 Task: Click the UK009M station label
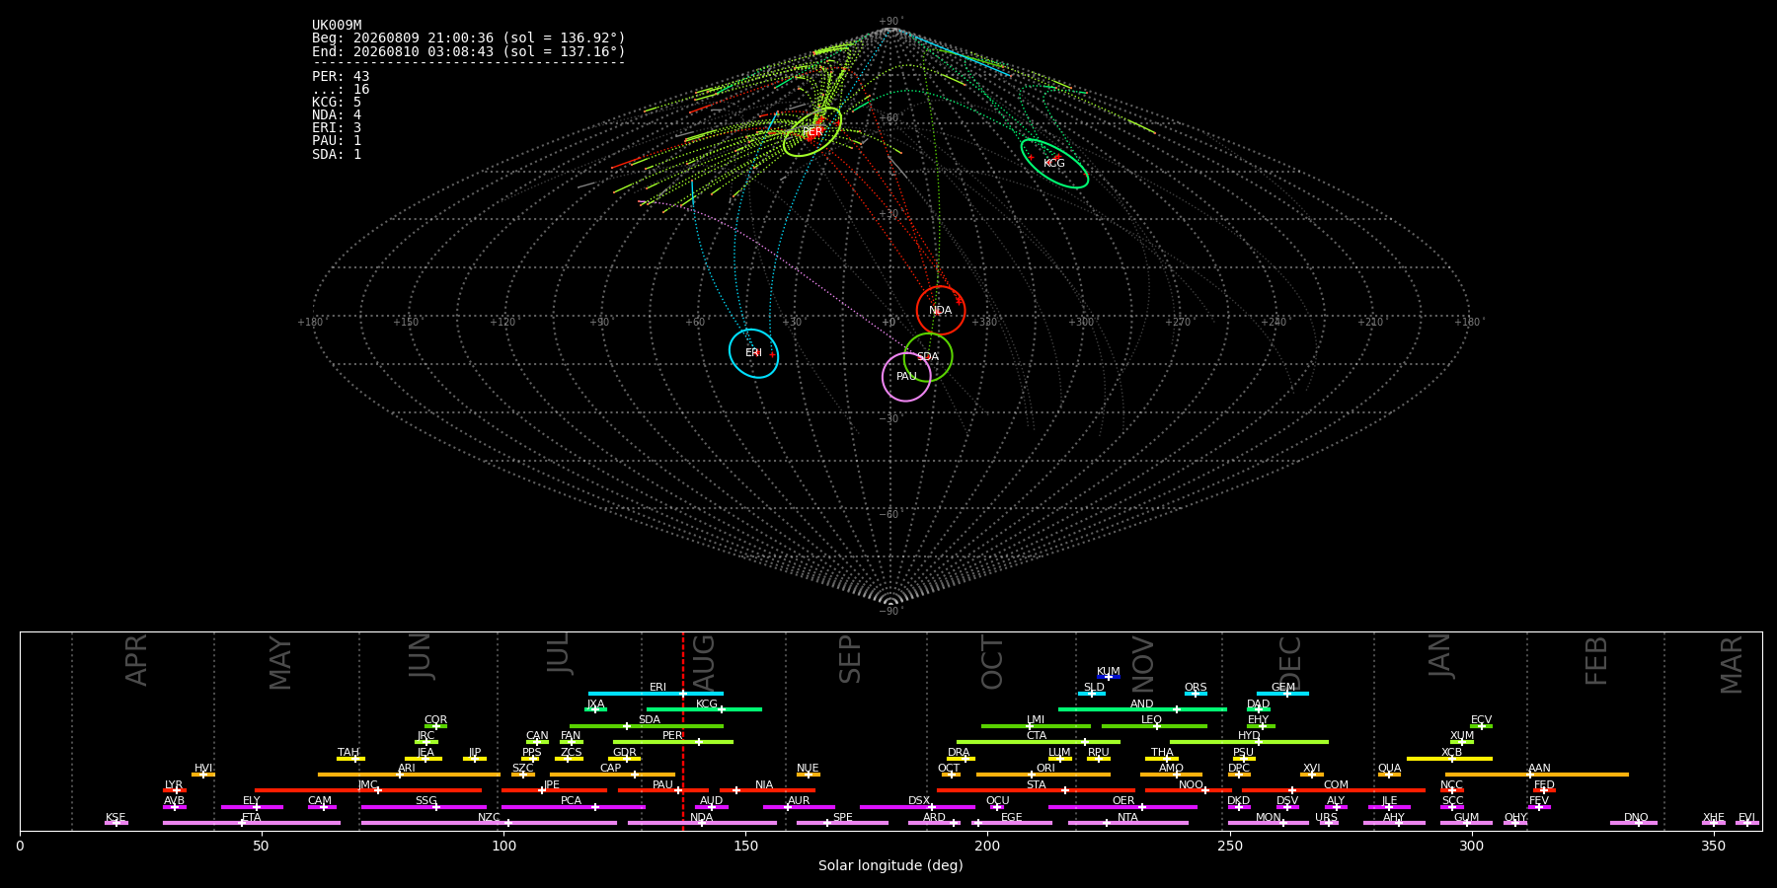tap(337, 26)
